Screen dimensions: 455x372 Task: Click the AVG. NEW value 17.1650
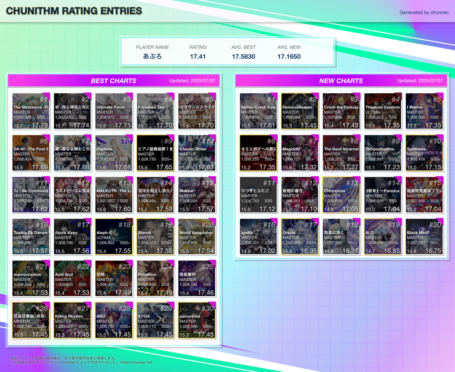tap(289, 57)
